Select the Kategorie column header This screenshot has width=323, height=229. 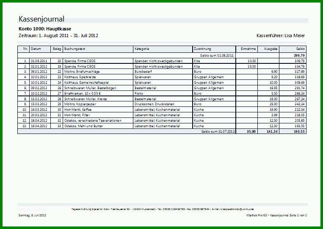[x=142, y=49]
